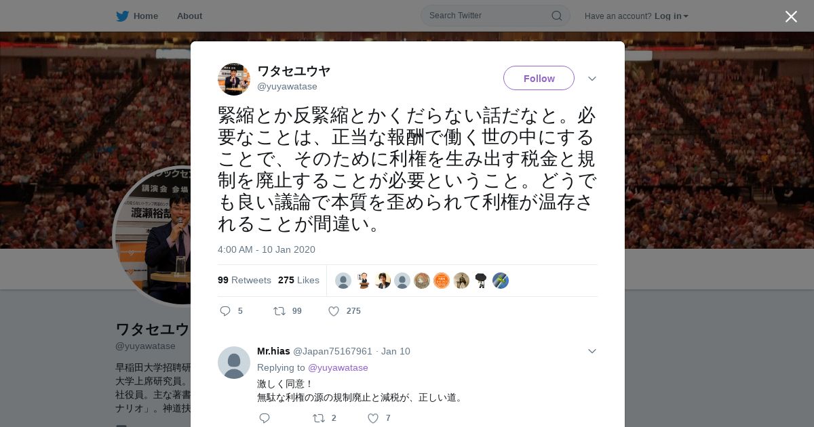Click the reply icon on main tweet
The image size is (814, 427).
225,311
